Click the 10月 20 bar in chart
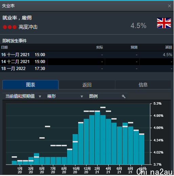 [75, 149]
